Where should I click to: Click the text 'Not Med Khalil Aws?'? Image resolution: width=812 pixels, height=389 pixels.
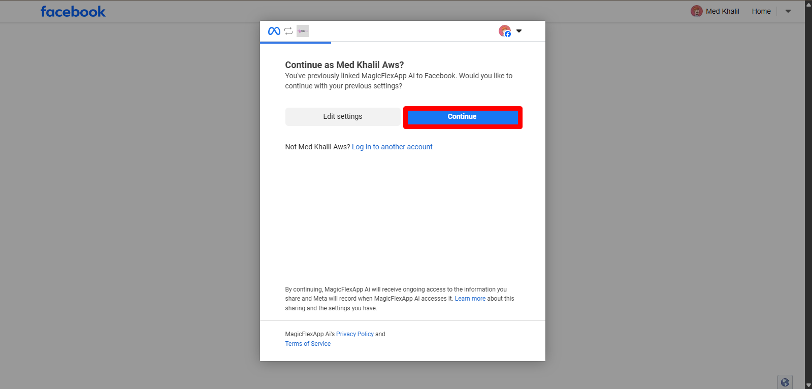[x=317, y=147]
